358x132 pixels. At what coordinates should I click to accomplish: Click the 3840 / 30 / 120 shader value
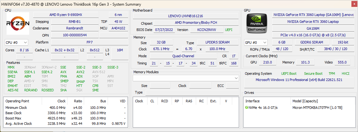(336, 49)
